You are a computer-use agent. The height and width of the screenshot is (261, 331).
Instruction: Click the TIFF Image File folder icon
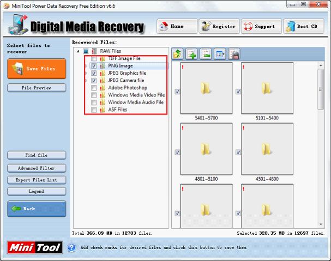point(103,58)
